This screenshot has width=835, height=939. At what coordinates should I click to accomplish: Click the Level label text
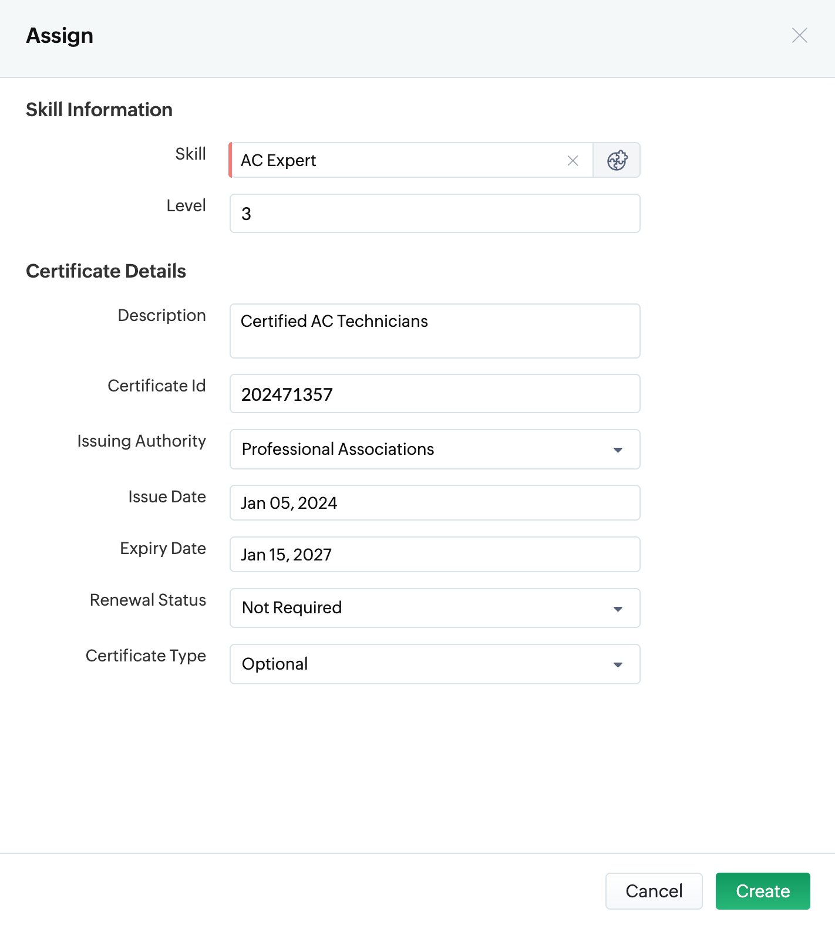(x=186, y=205)
